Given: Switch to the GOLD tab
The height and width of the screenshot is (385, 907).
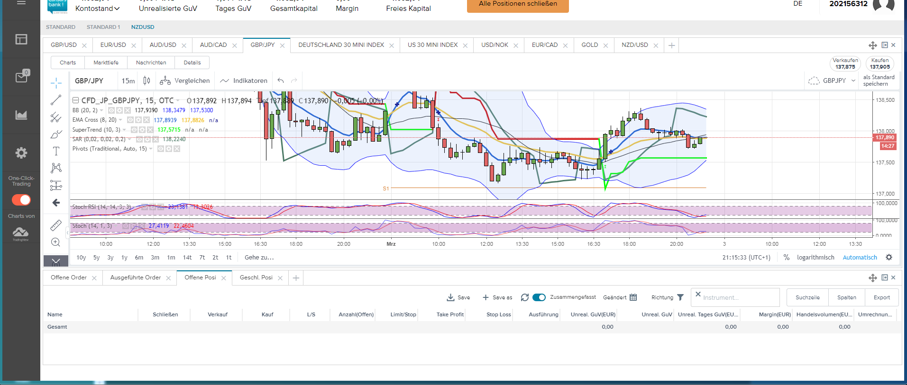Looking at the screenshot, I should (590, 45).
